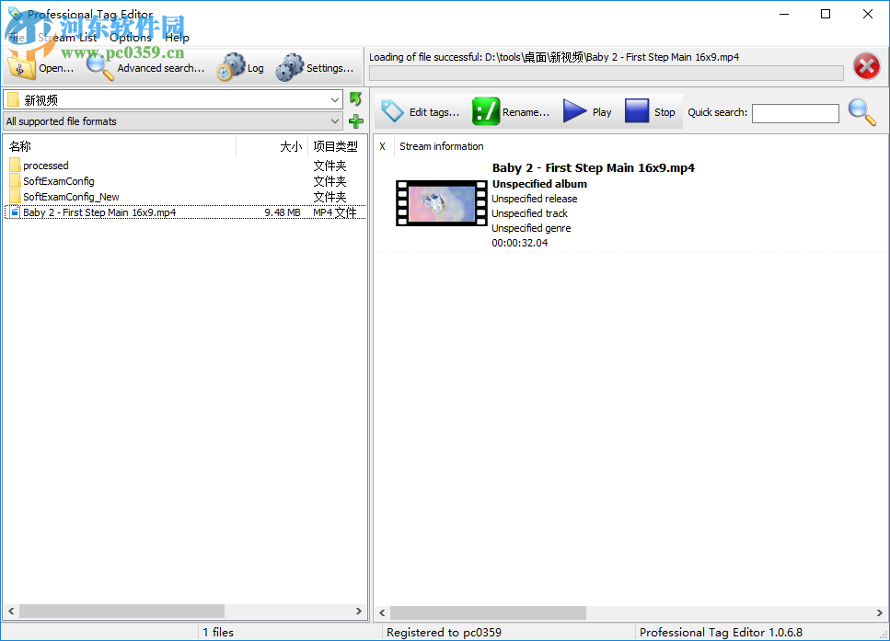Expand the All supported file formats dropdown

pyautogui.click(x=336, y=120)
